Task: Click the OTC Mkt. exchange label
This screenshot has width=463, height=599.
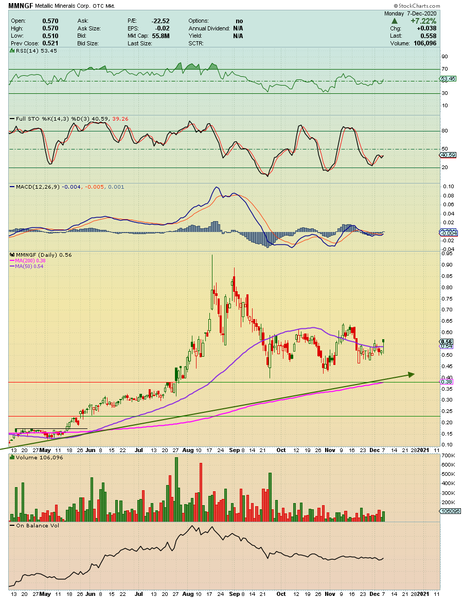Action: click(x=104, y=6)
